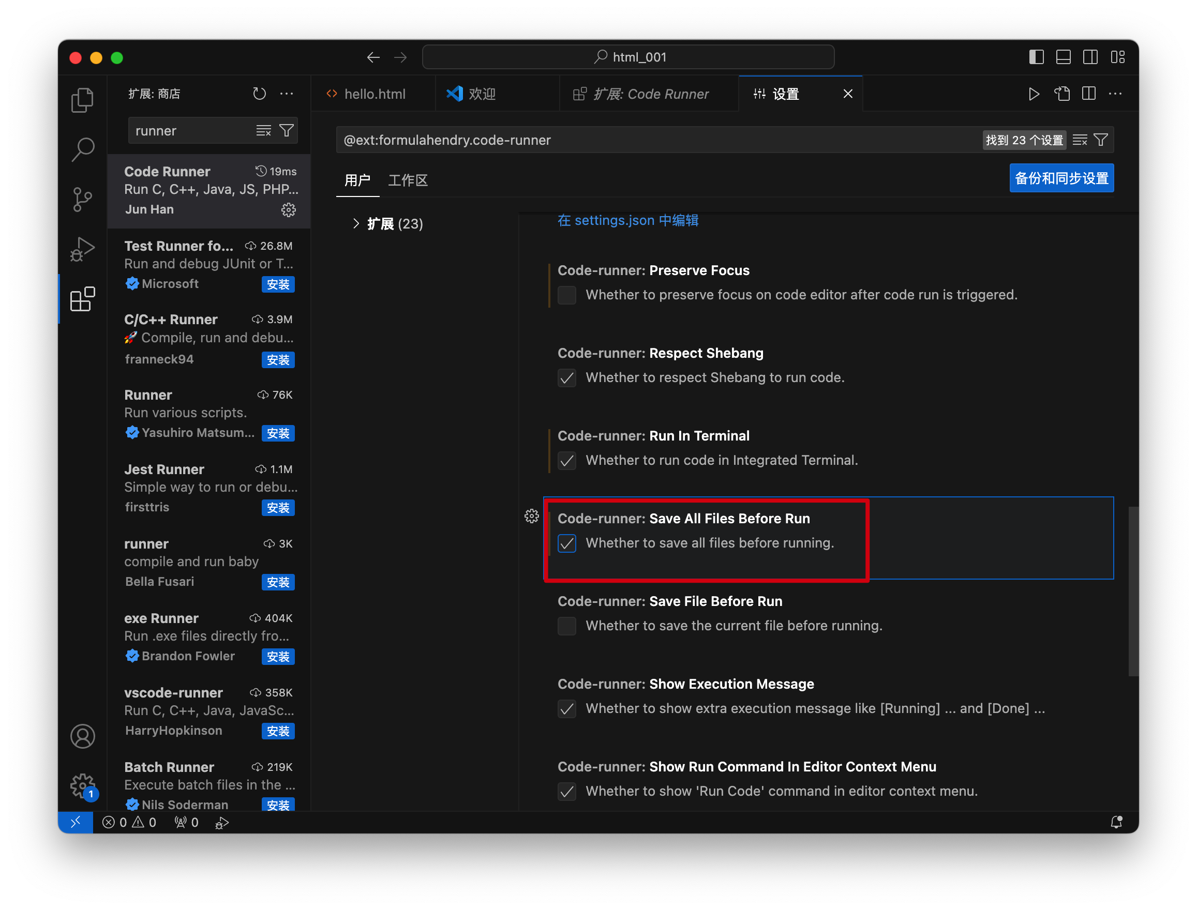This screenshot has height=910, width=1197.
Task: Enable Save File Before Run checkbox
Action: point(567,626)
